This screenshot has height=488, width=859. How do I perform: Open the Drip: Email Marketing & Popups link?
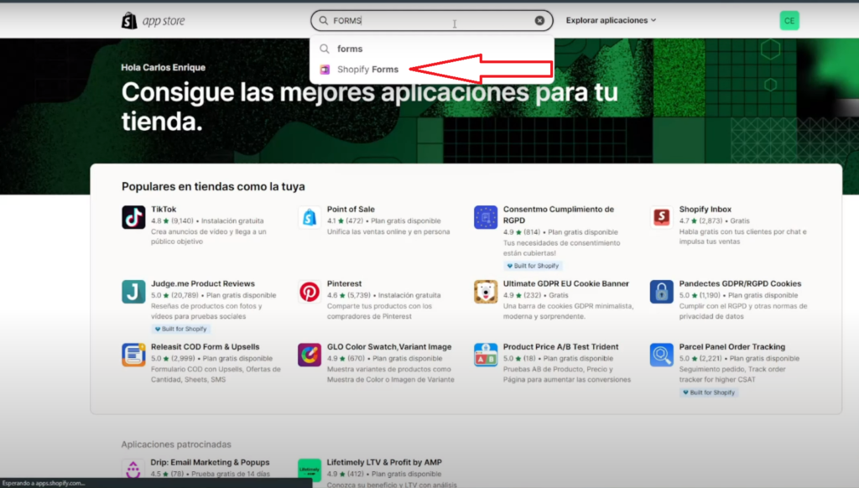210,462
